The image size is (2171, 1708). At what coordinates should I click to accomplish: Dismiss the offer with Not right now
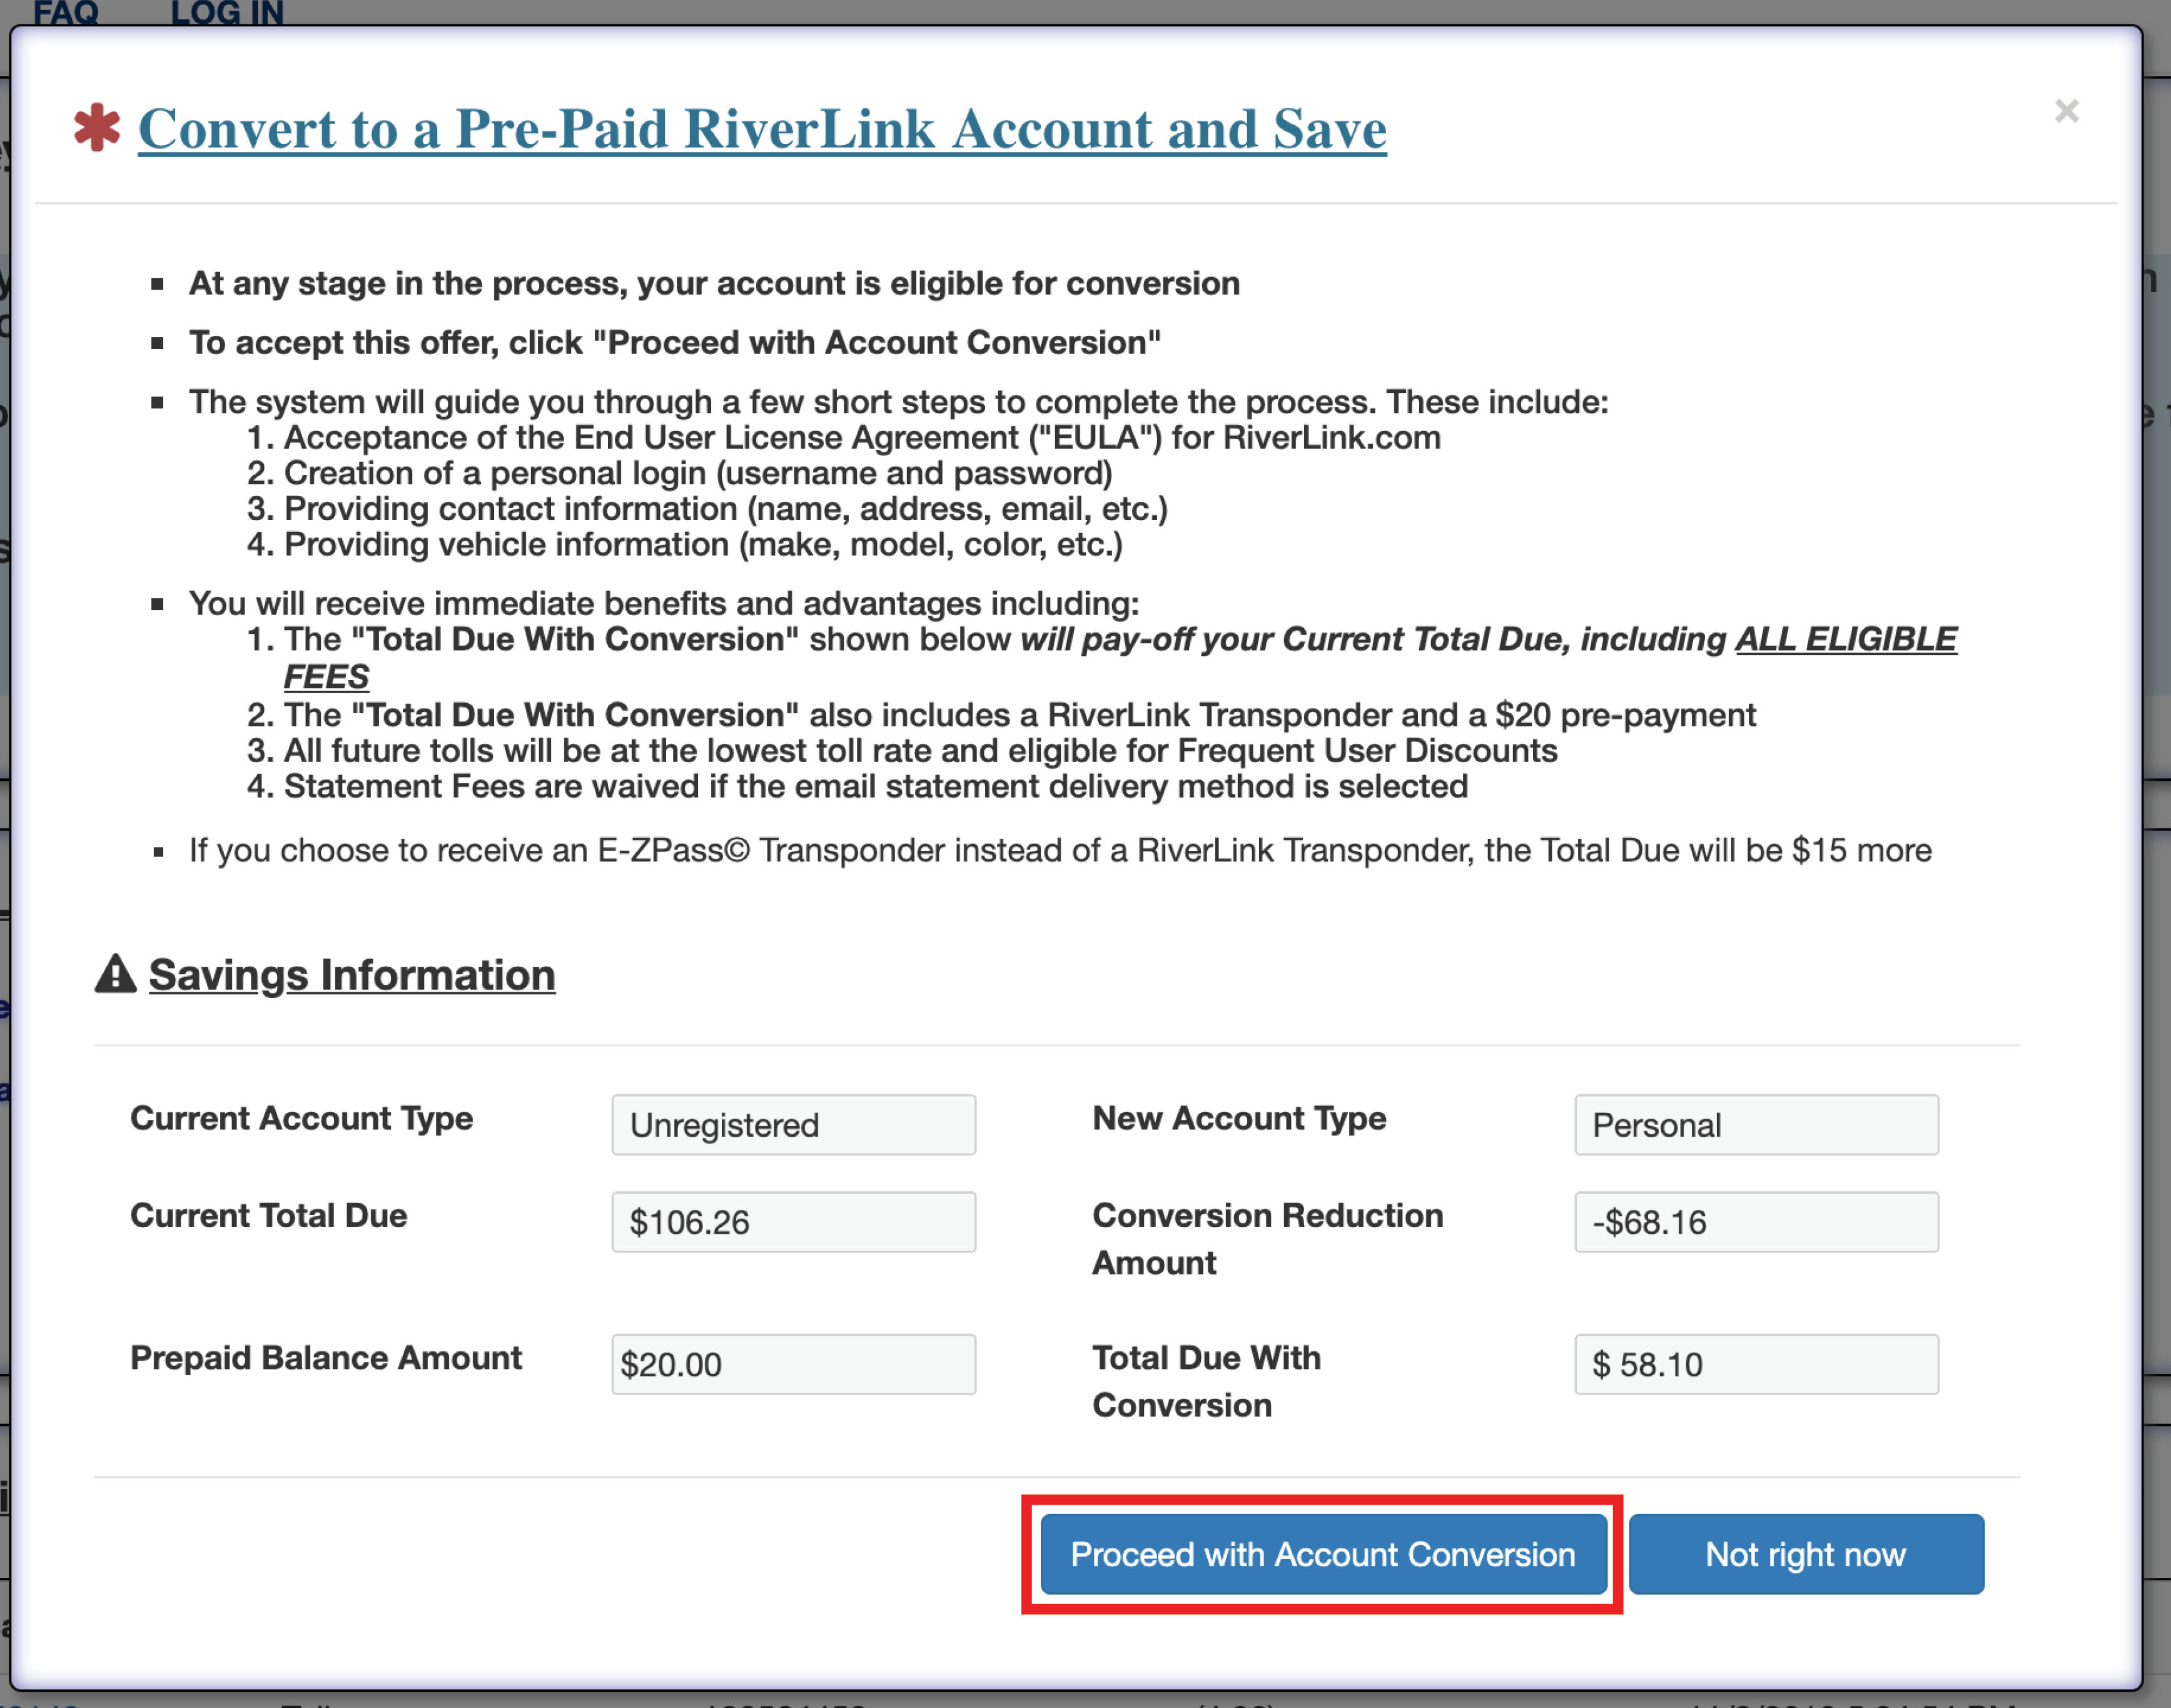1806,1554
